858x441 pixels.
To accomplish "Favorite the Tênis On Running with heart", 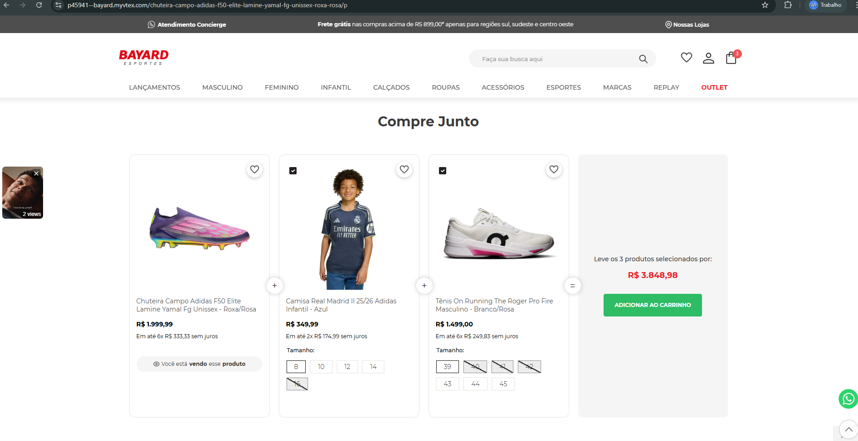I will 554,169.
